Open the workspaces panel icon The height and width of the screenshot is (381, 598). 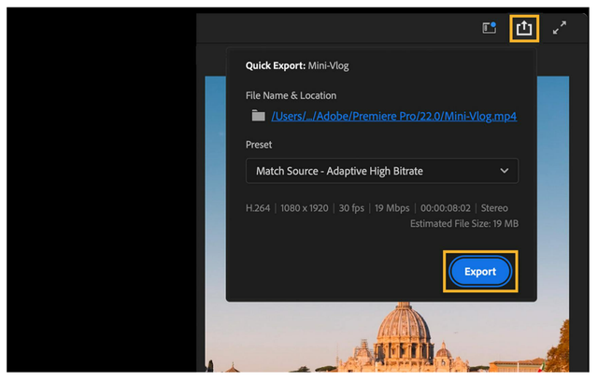point(490,28)
